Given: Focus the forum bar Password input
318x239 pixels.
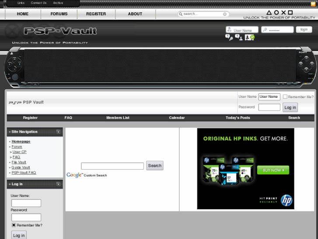Looking at the screenshot, I should tap(269, 107).
